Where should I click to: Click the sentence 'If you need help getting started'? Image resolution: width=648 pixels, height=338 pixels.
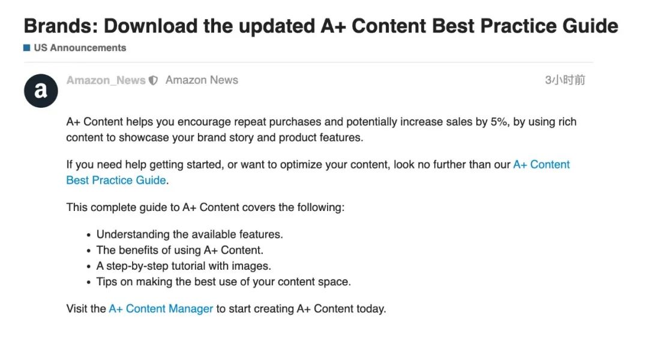point(288,165)
